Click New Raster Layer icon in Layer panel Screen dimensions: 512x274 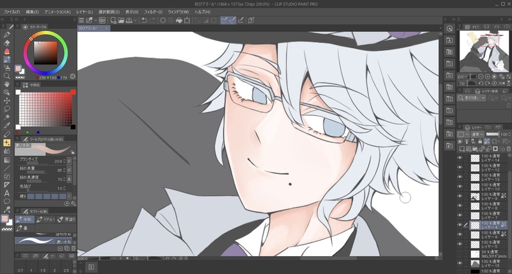coord(462,149)
